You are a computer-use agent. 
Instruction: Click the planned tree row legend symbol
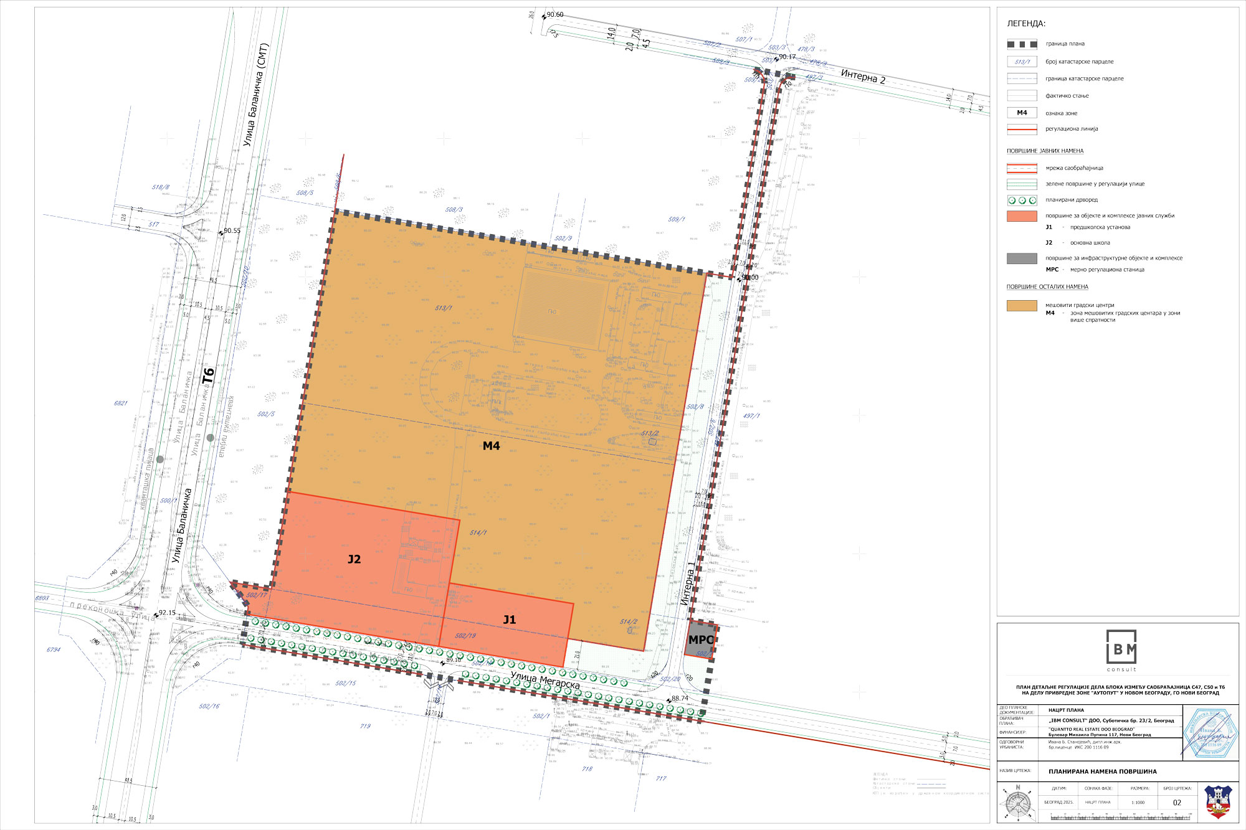pos(1022,200)
